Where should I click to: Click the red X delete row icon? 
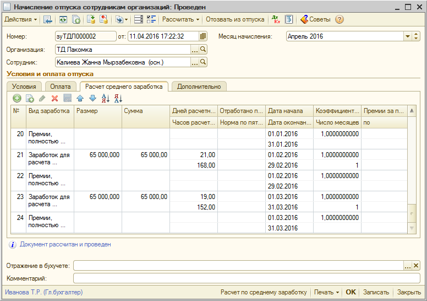[54, 98]
